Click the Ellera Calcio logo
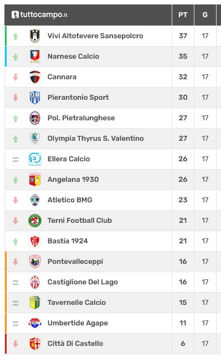 click(35, 159)
